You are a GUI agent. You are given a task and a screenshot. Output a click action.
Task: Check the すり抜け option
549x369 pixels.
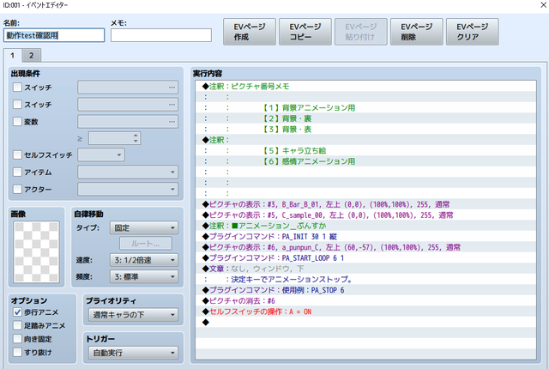17,352
